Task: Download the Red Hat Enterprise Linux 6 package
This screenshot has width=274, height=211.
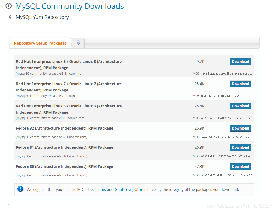Action: [x=241, y=106]
